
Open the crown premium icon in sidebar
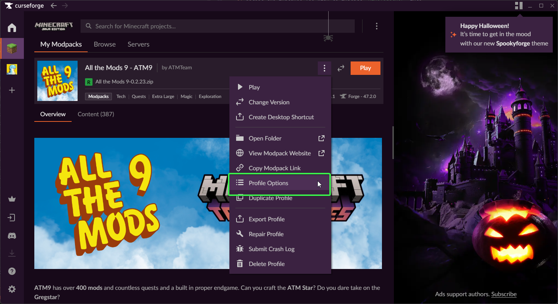click(x=12, y=199)
